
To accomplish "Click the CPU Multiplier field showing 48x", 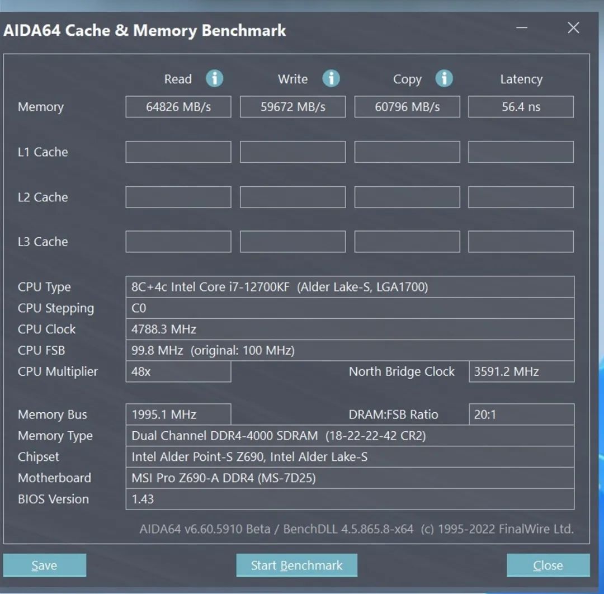I will [x=178, y=371].
